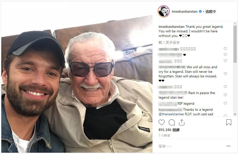Click the 7 小時前 timestamp
The image size is (238, 154).
(x=164, y=136)
